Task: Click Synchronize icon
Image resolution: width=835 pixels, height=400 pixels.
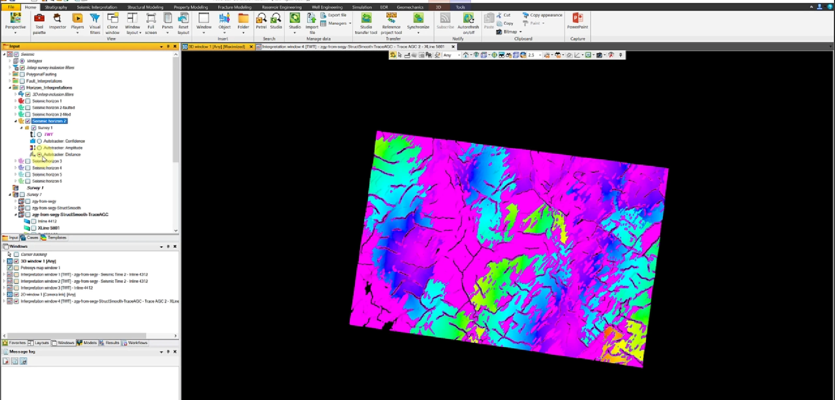Action: click(x=418, y=18)
